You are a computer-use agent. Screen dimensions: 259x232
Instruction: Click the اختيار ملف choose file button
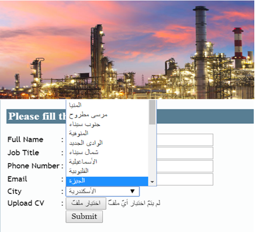click(86, 203)
